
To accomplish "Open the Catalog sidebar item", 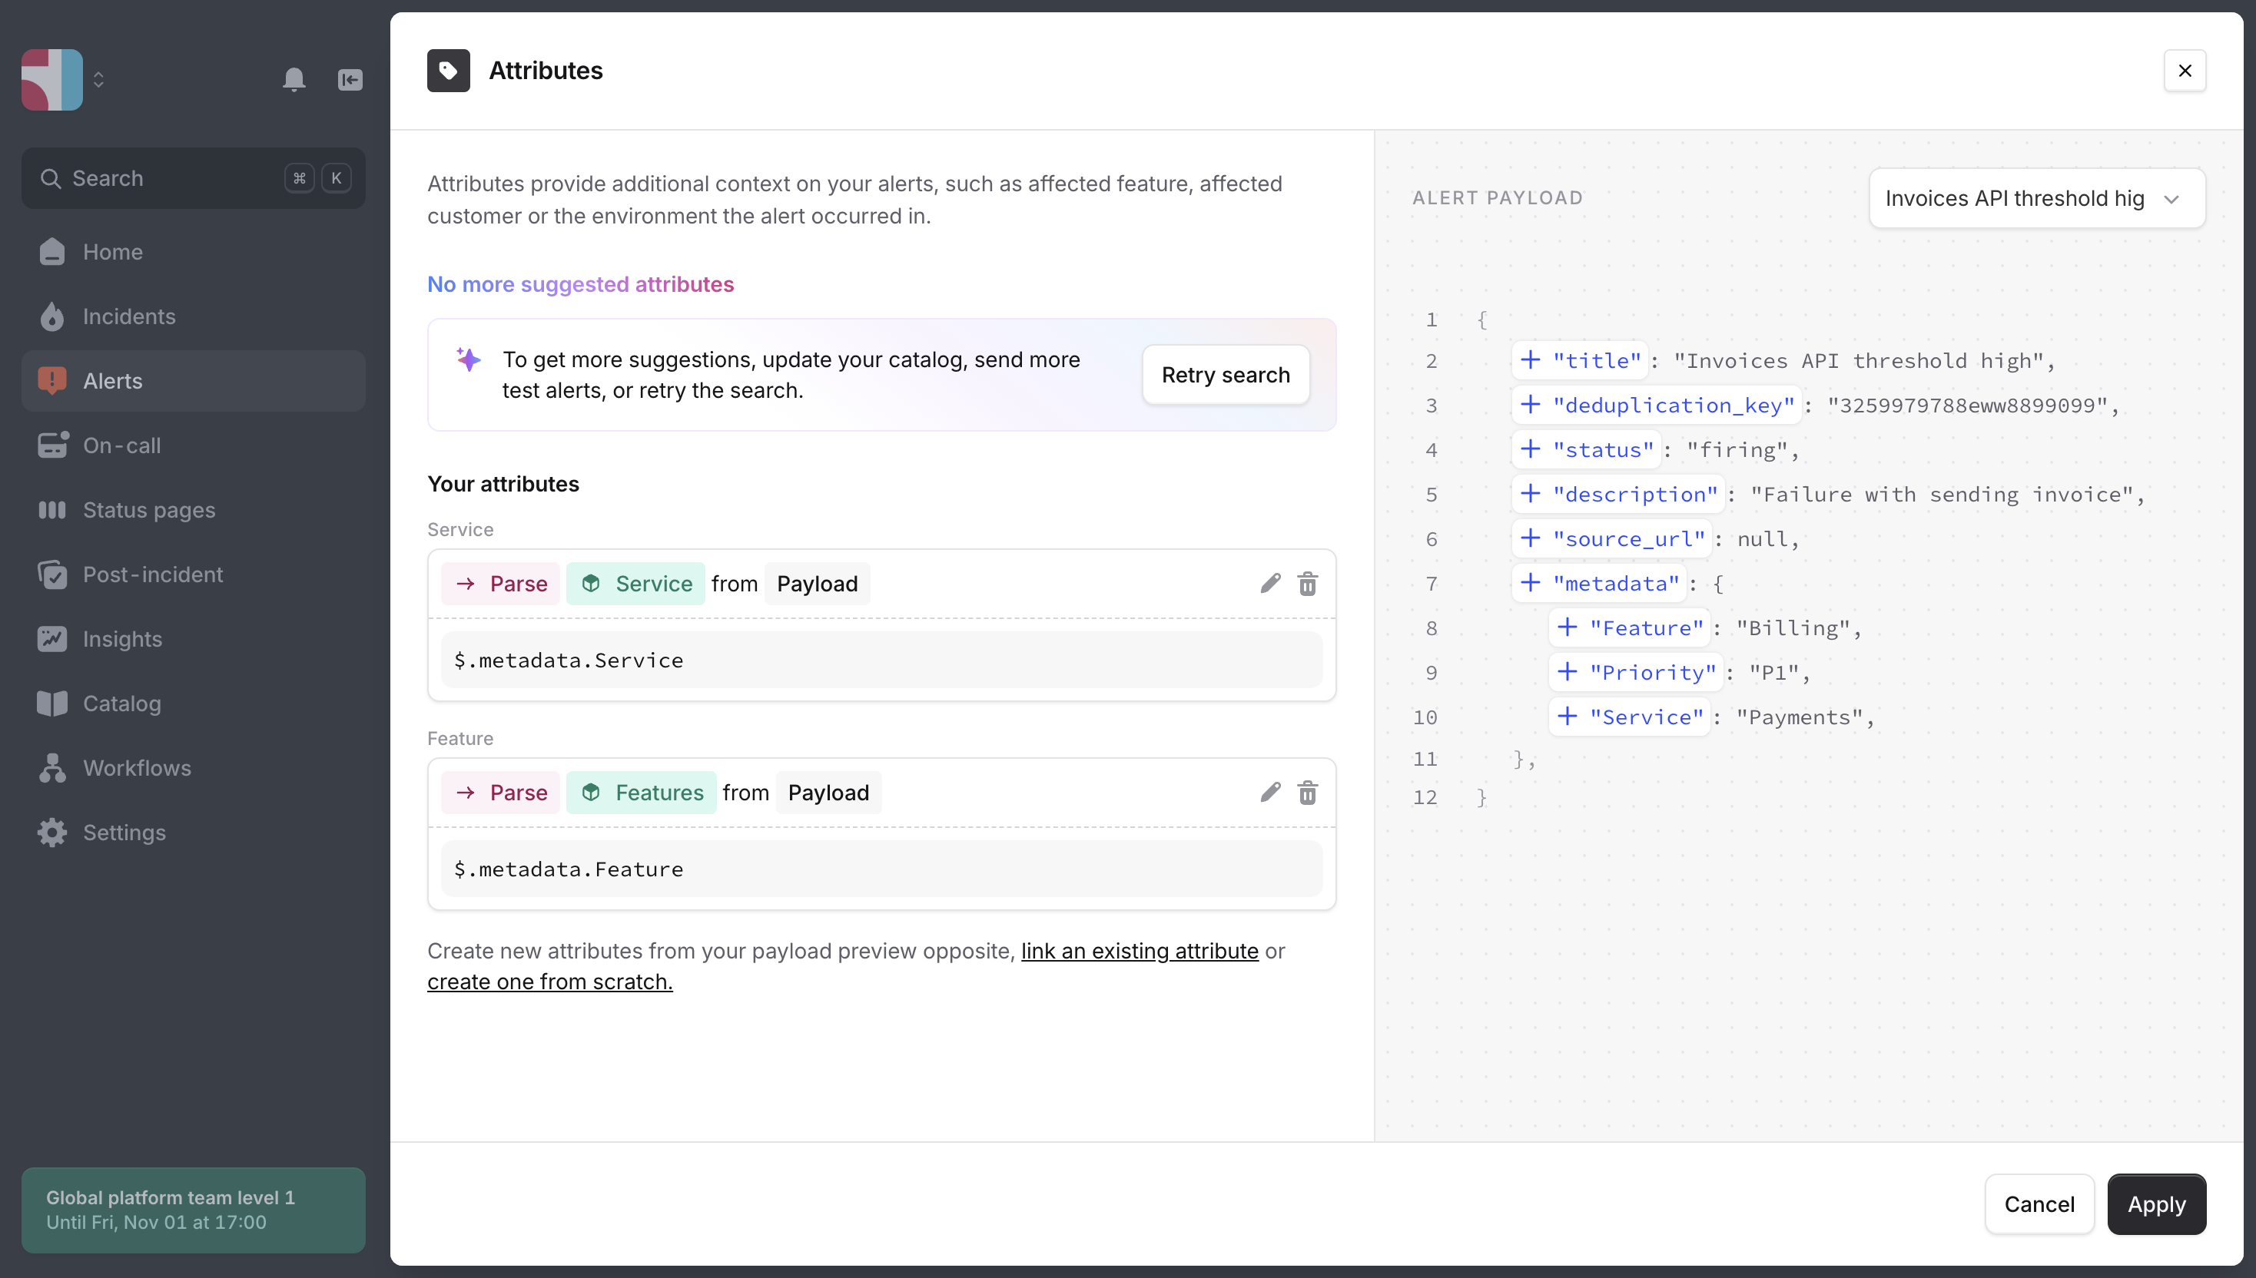I will click(x=121, y=703).
